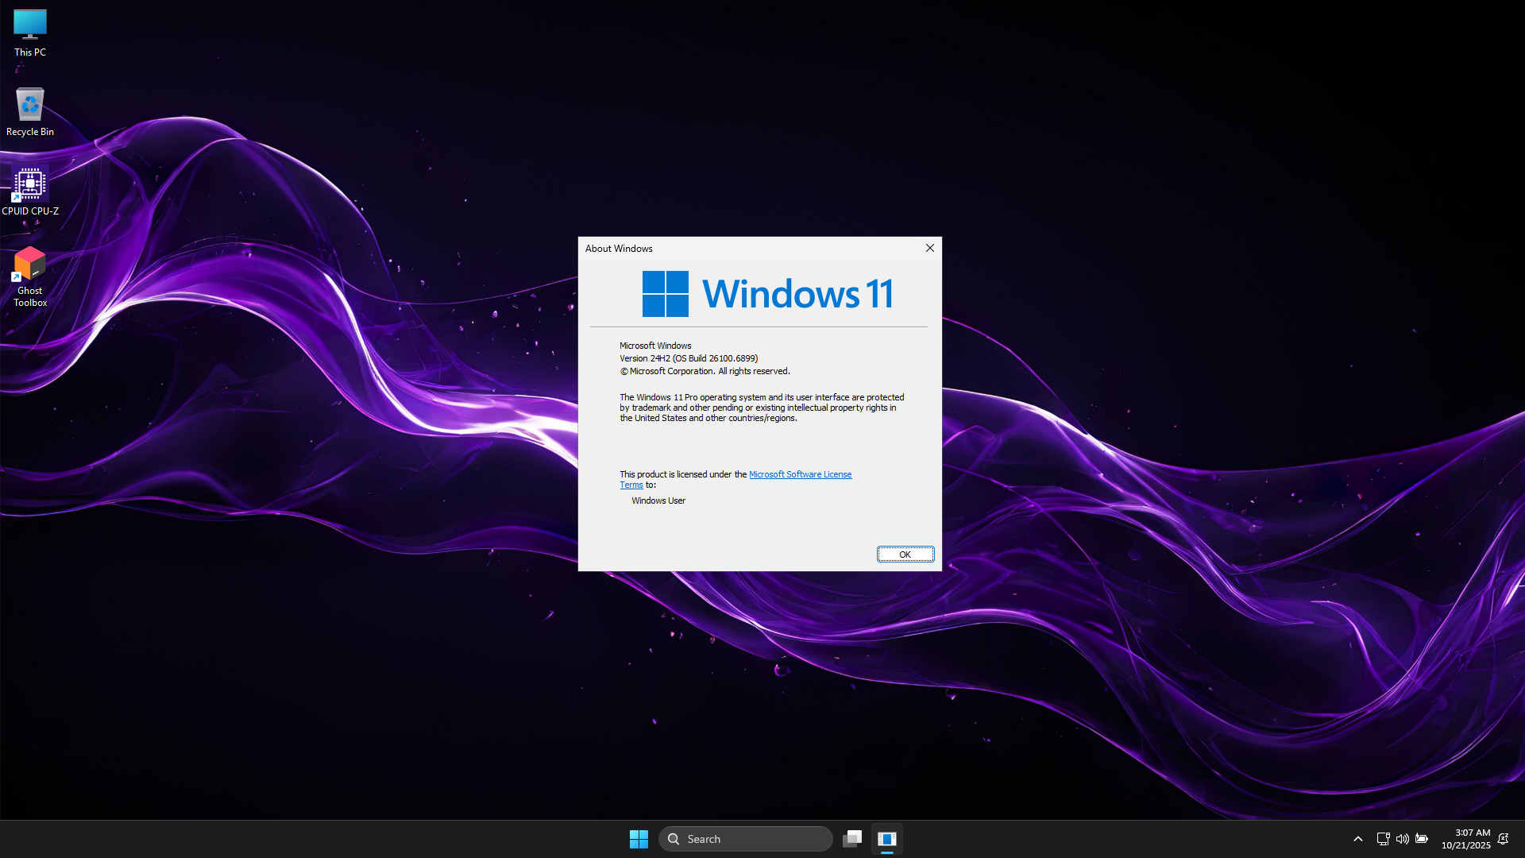Open the Ghost Toolbox shortcut
Screen dimensions: 1525x858
[x=30, y=275]
